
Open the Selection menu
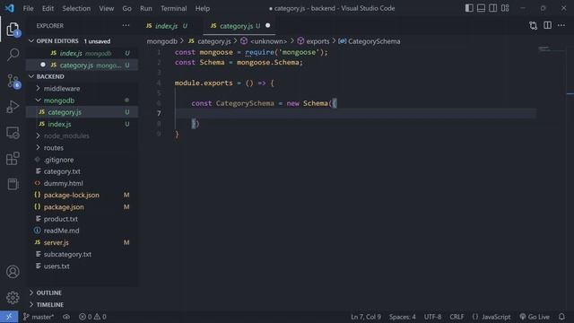coord(76,8)
